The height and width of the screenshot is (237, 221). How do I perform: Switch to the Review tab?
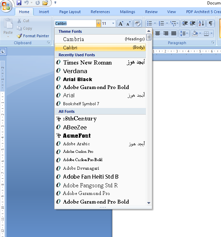pyautogui.click(x=151, y=12)
